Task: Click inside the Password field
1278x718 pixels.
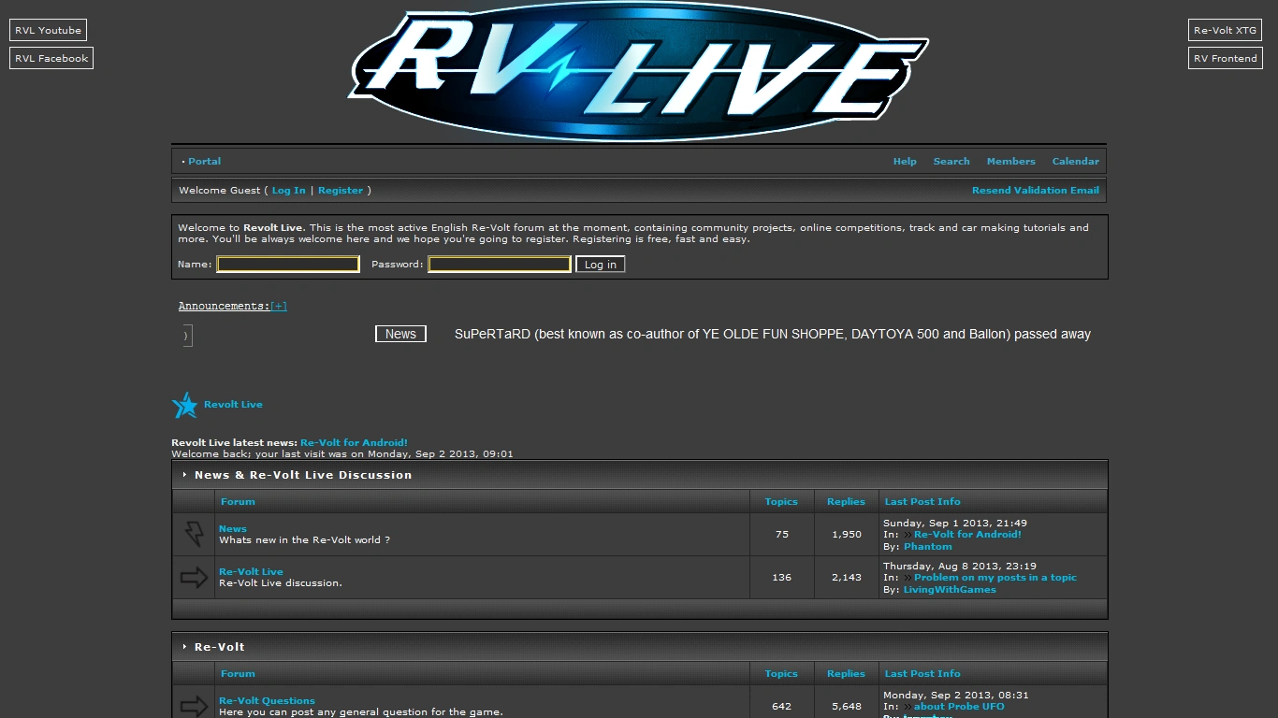Action: coord(499,264)
